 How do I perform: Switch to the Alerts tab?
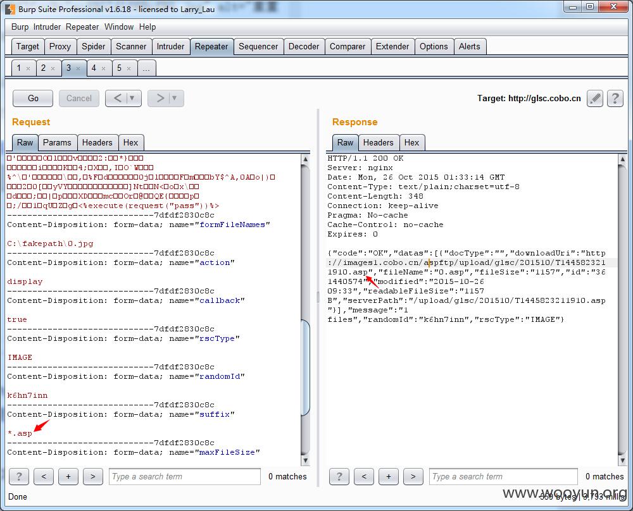[470, 46]
